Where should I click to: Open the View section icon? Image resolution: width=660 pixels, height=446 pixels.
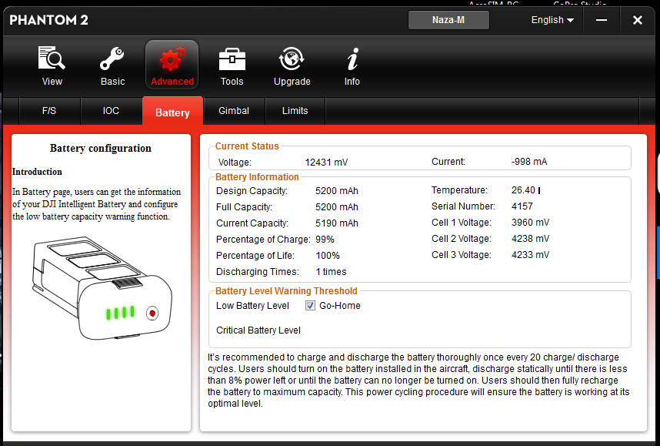point(52,58)
